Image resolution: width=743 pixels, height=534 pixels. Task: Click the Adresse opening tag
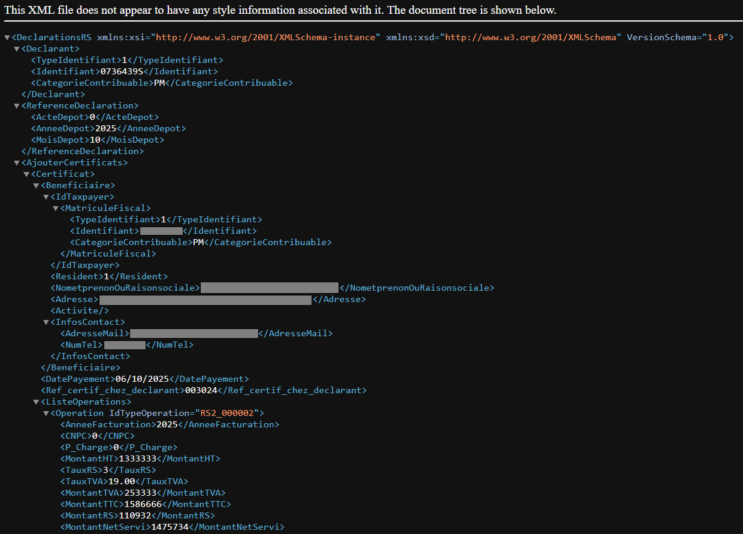coord(75,300)
